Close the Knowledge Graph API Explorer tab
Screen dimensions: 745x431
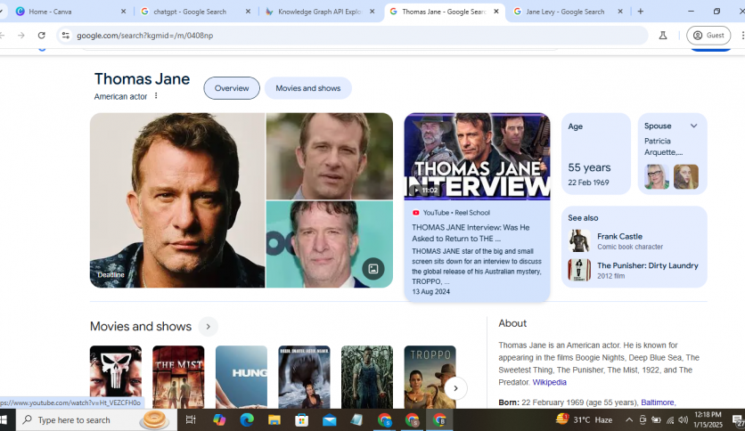[x=372, y=12]
